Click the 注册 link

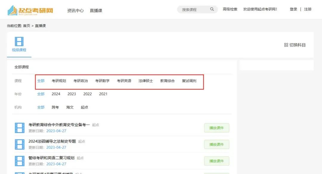pyautogui.click(x=308, y=9)
